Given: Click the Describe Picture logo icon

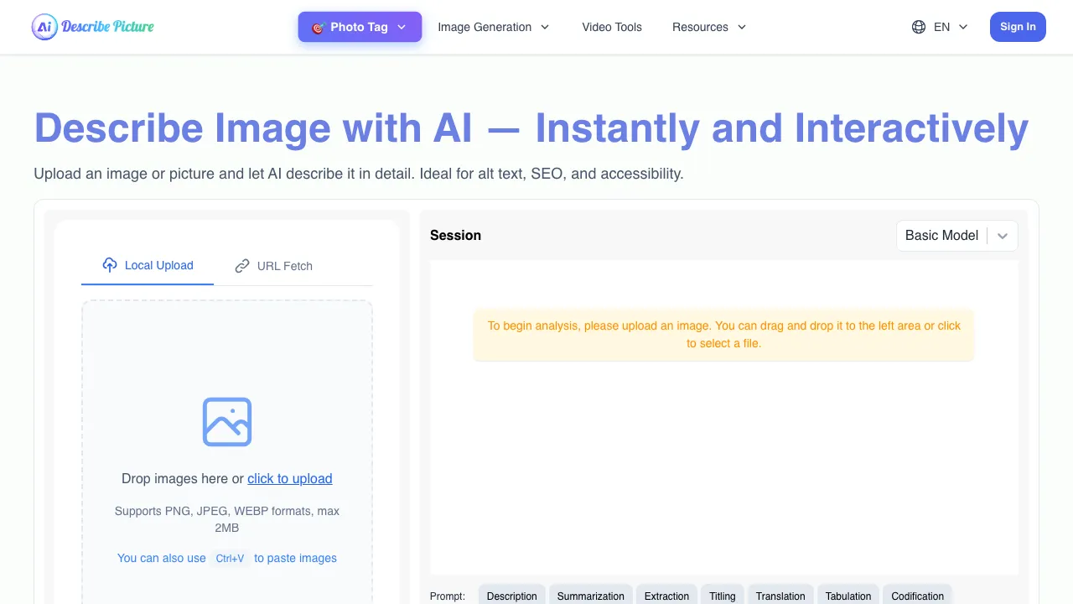Looking at the screenshot, I should click(44, 27).
